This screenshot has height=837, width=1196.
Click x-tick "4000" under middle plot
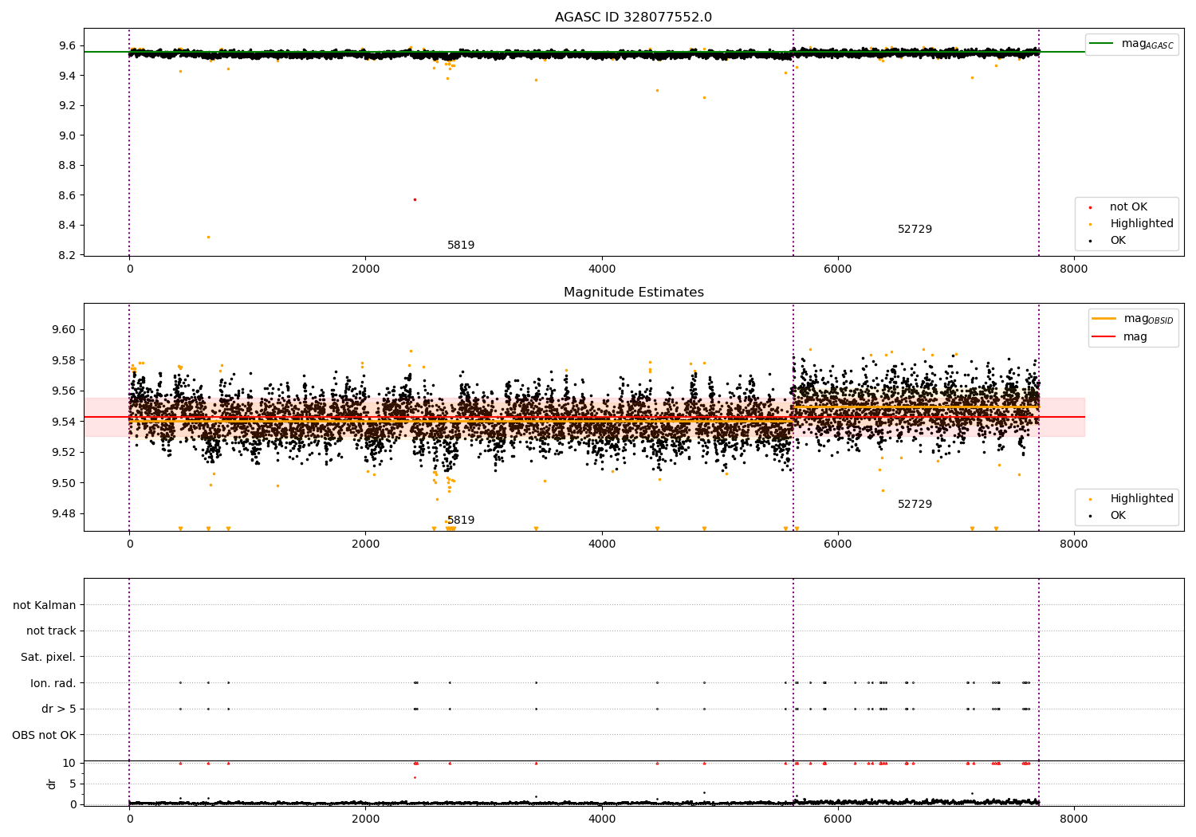601,544
